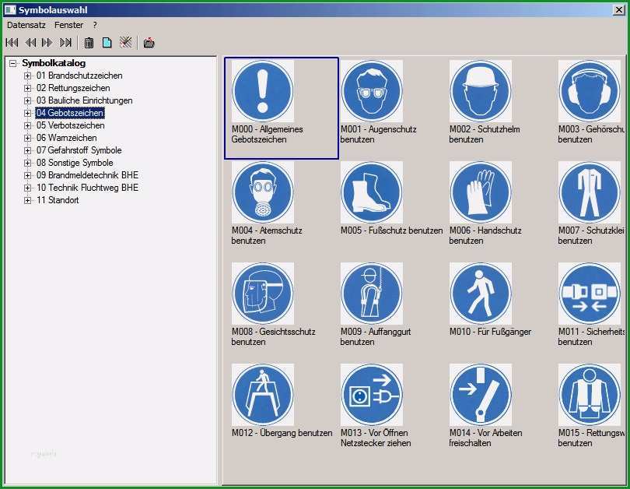The width and height of the screenshot is (630, 489).
Task: Select the M005 Fußschutz boot symbol
Action: 372,192
